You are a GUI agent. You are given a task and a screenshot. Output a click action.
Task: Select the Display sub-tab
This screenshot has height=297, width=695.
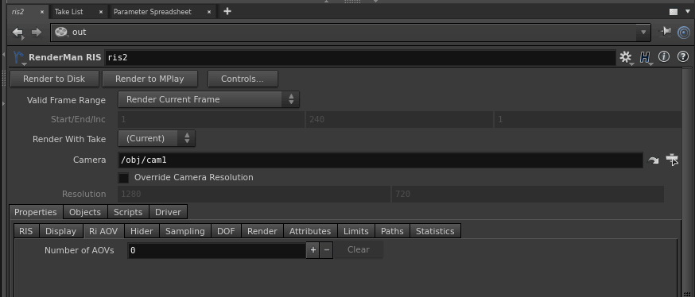[x=61, y=231]
